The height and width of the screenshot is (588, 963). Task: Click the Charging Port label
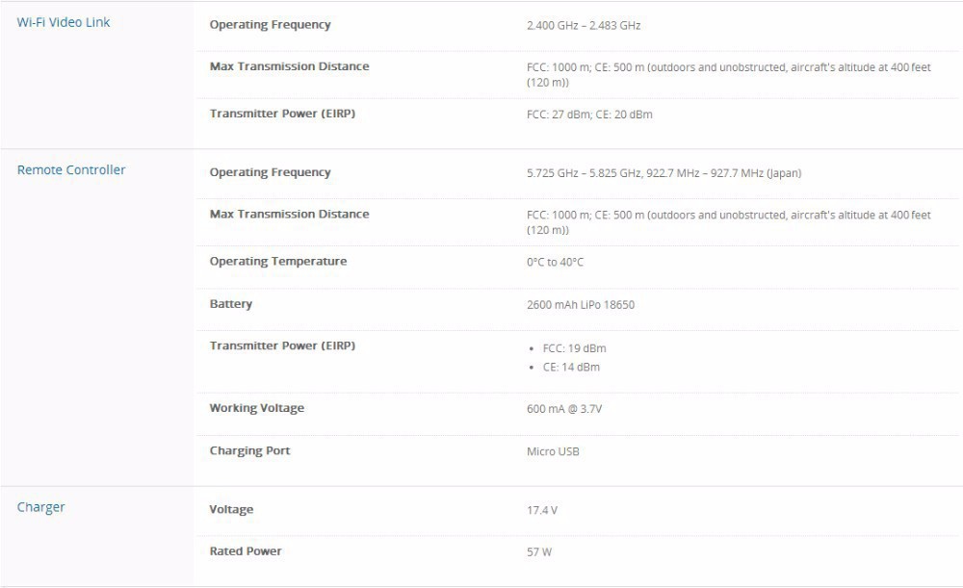click(x=249, y=451)
